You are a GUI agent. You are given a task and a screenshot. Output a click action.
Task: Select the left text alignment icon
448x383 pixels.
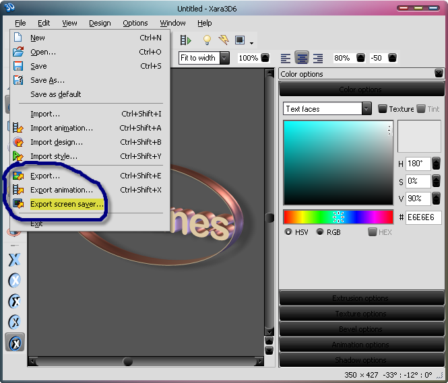click(x=286, y=59)
